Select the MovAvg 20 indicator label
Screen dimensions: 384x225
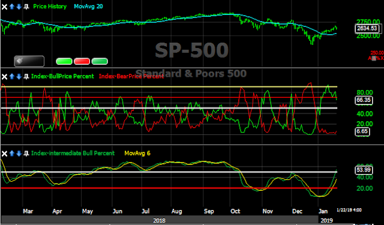click(88, 7)
